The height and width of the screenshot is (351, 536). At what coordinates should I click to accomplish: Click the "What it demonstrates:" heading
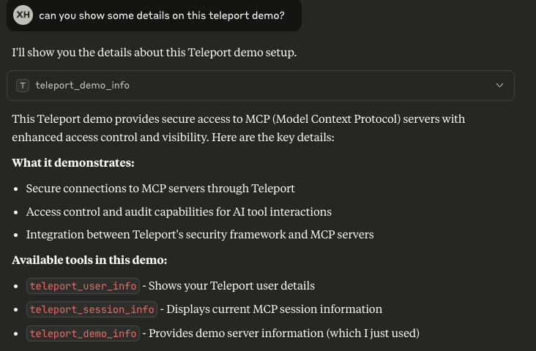73,162
